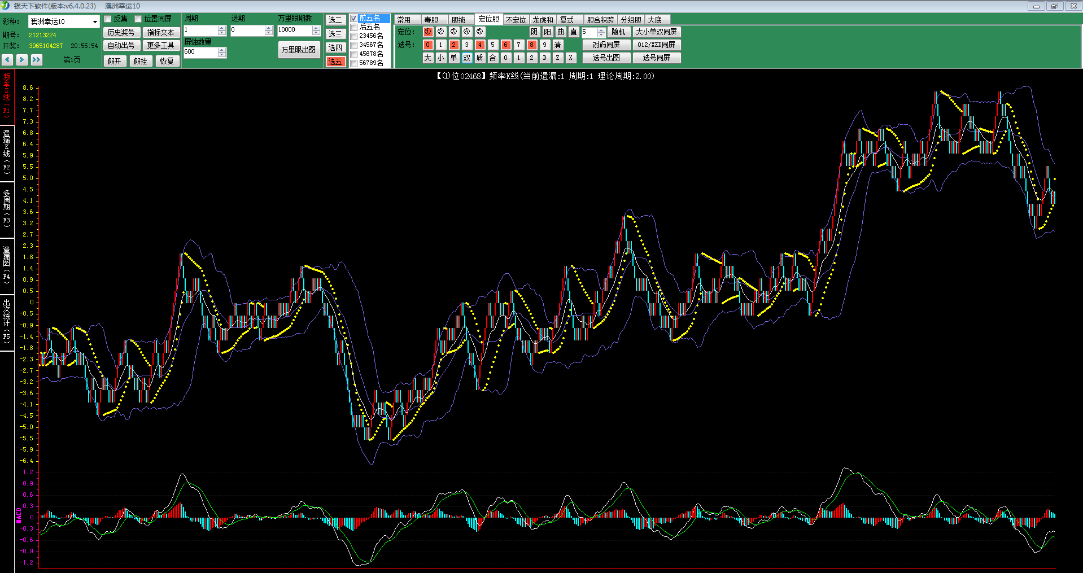Toggle number 6 in 选号 row
This screenshot has height=573, width=1083.
click(506, 45)
